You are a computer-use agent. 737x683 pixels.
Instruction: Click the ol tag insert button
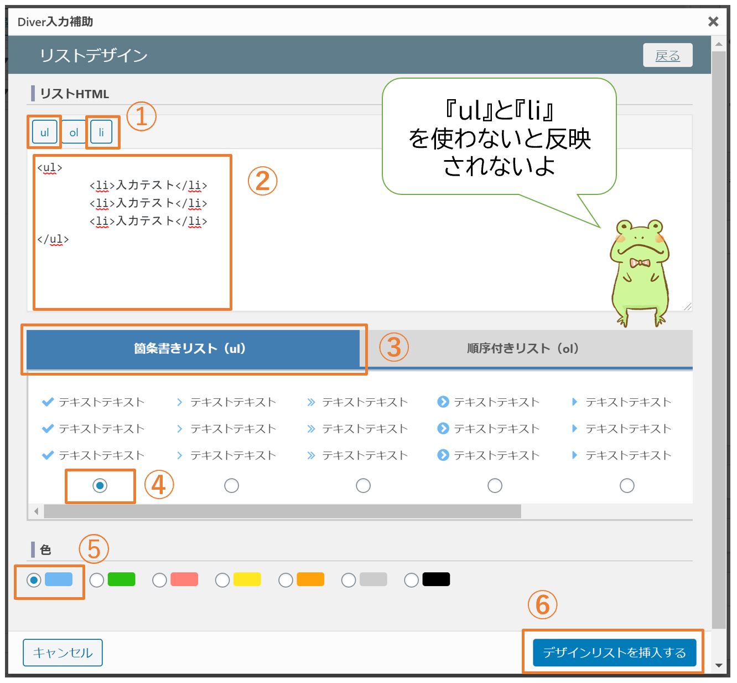click(x=74, y=132)
